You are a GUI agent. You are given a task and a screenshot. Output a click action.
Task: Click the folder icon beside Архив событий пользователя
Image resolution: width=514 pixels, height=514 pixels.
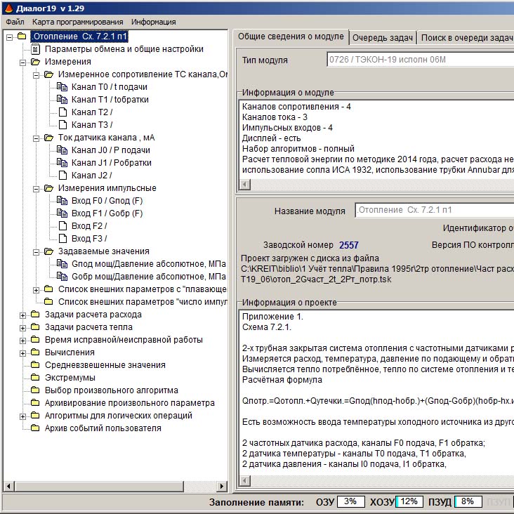[x=35, y=428]
